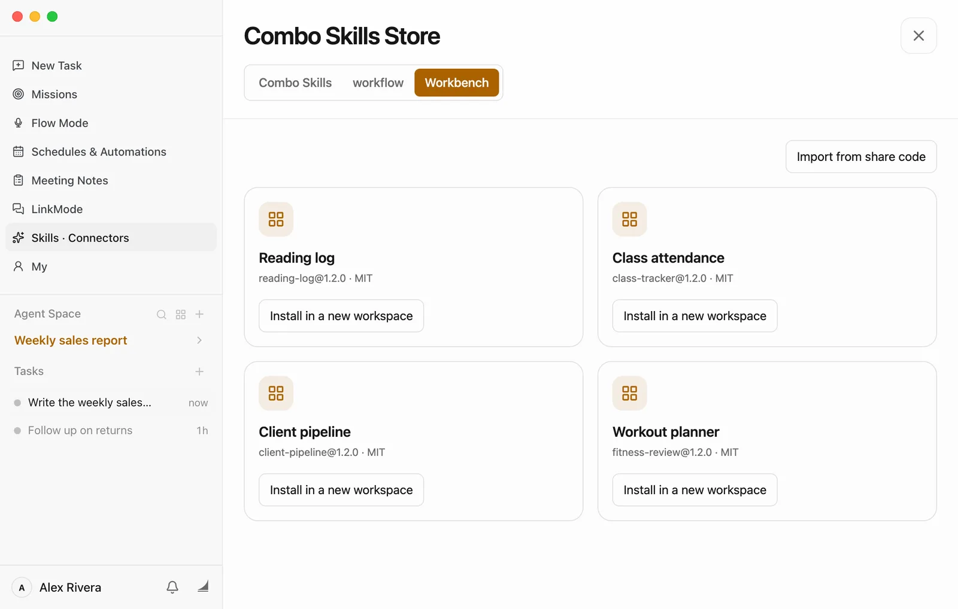This screenshot has height=609, width=958.
Task: Install Class attendance in a new workspace
Action: (x=695, y=316)
